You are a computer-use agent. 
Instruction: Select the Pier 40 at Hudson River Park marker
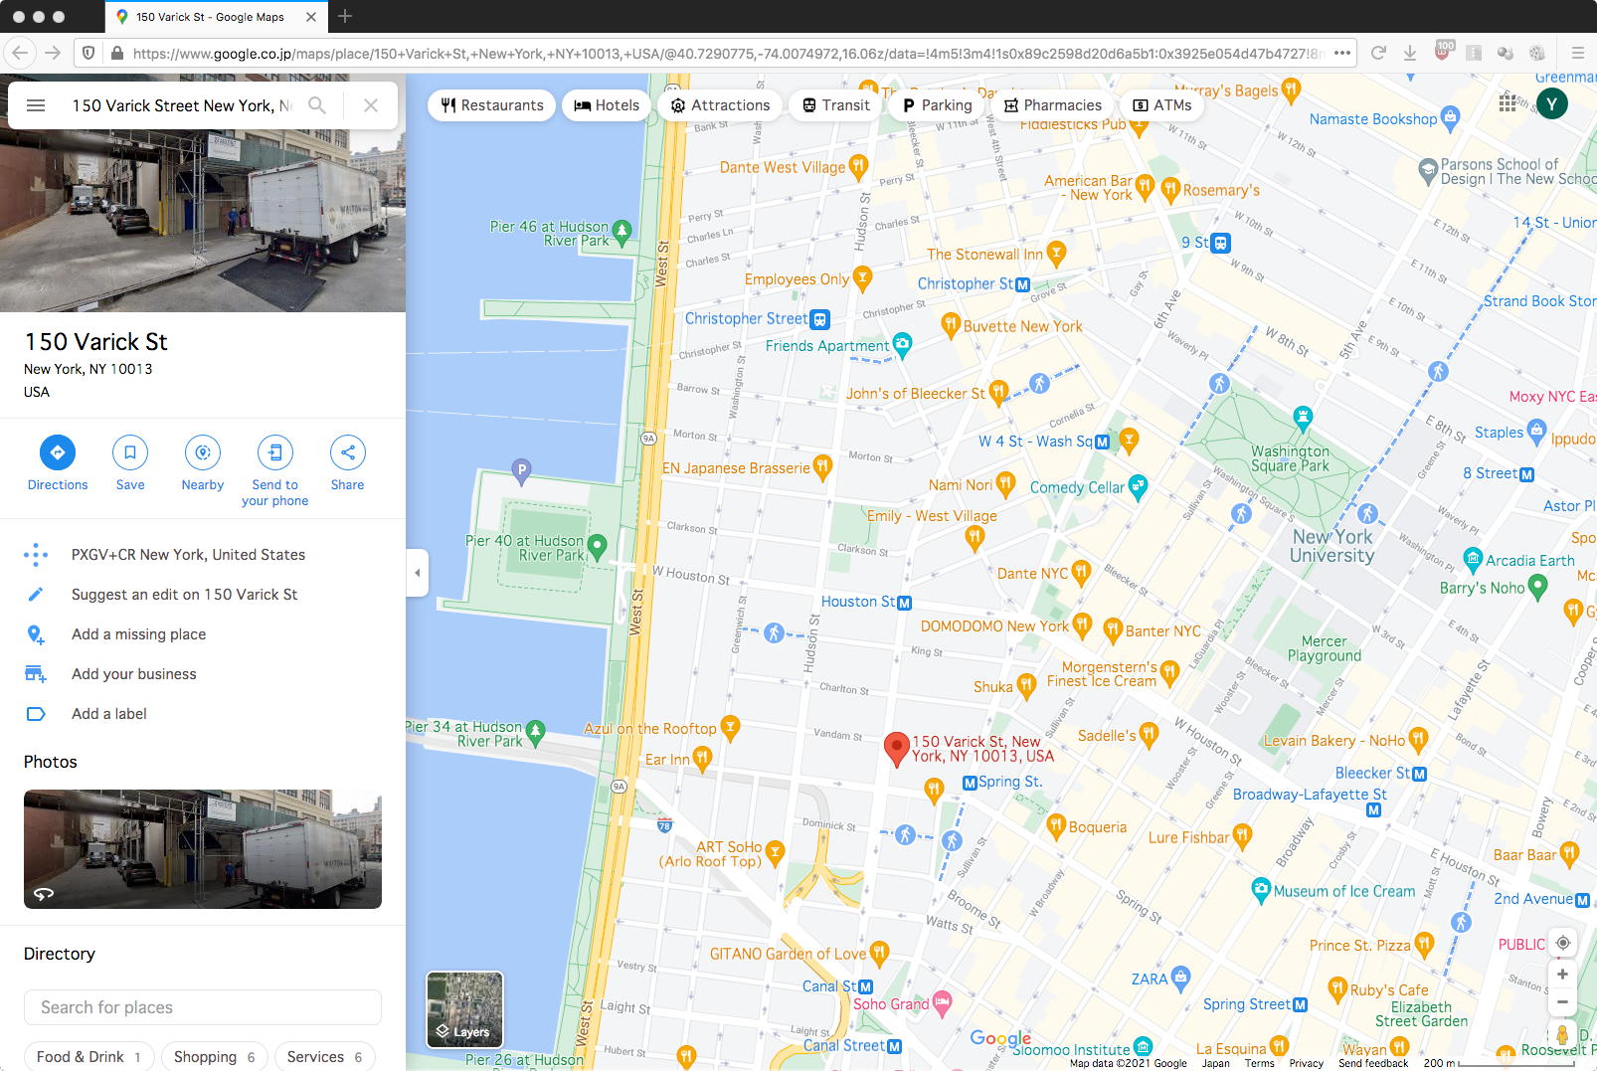click(597, 546)
